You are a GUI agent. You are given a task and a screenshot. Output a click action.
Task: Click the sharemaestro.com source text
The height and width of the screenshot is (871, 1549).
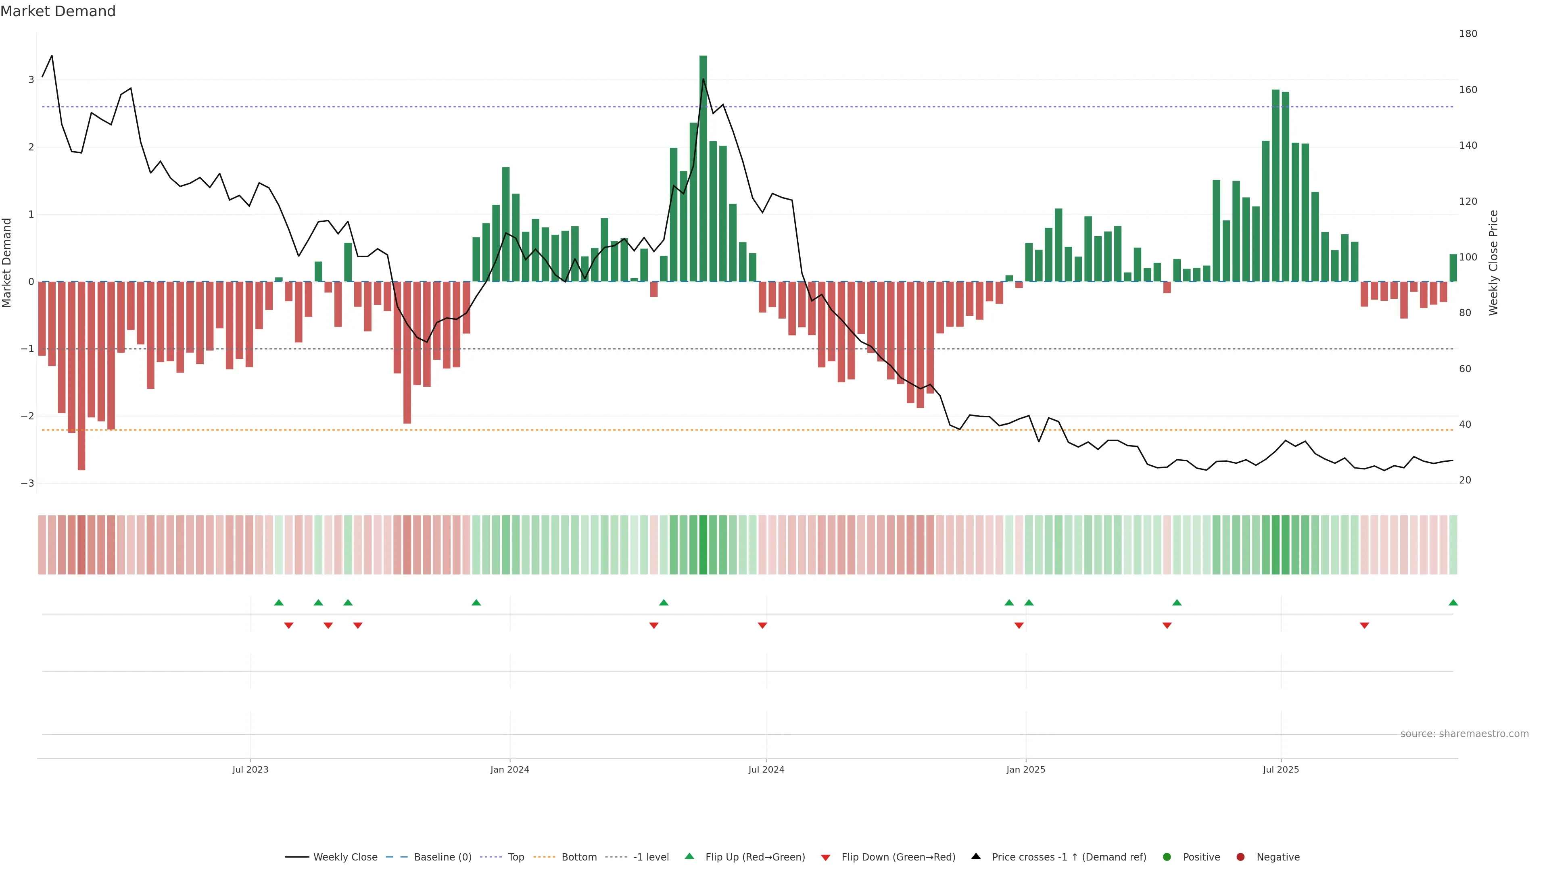click(x=1464, y=733)
